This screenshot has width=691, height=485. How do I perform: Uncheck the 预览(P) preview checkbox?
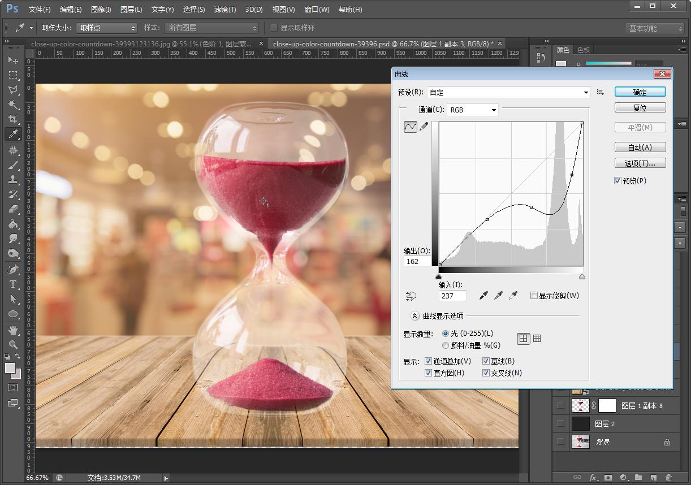point(617,181)
